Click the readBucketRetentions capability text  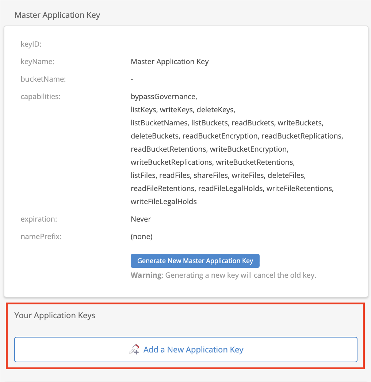168,149
